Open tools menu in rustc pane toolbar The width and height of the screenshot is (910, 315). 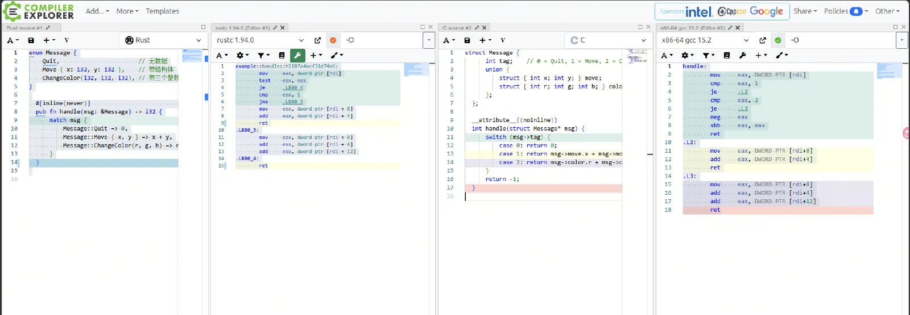pyautogui.click(x=337, y=55)
